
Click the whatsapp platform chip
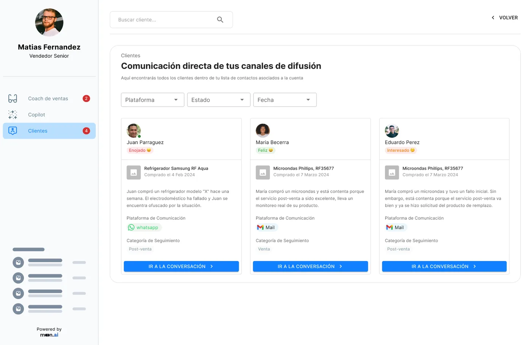[144, 227]
